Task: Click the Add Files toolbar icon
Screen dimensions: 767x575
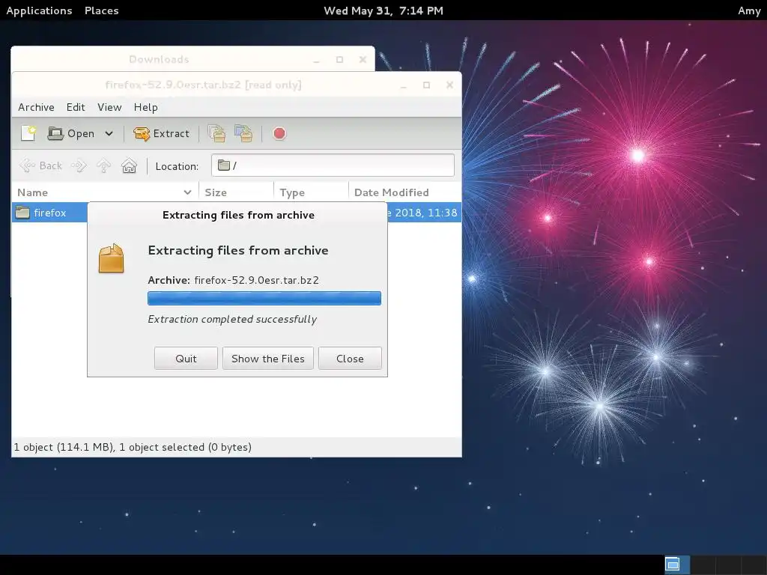Action: click(x=216, y=133)
